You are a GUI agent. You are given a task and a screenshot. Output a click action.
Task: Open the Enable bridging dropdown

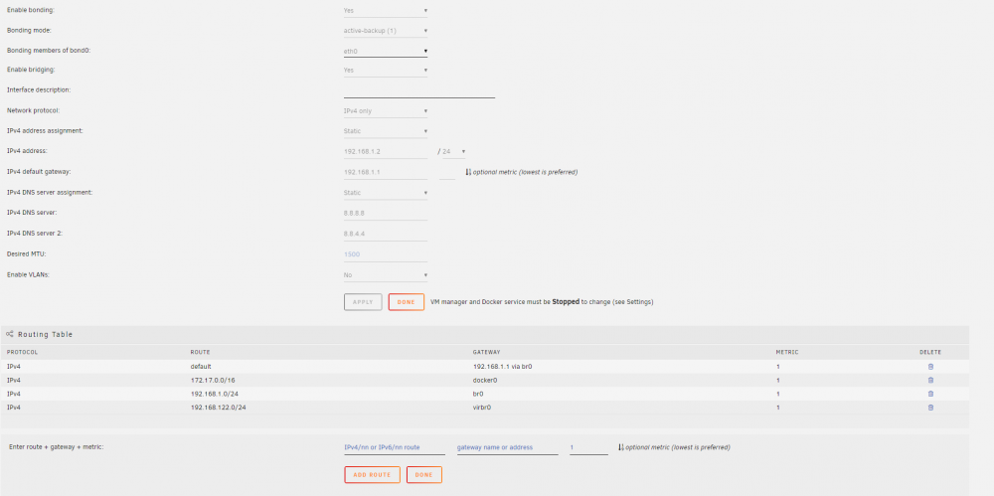tap(386, 71)
